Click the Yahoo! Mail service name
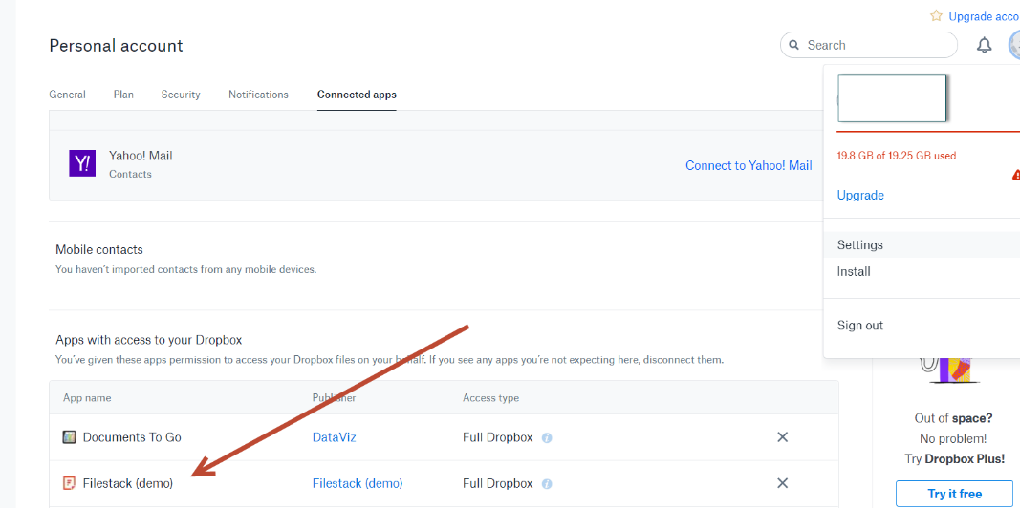The image size is (1020, 508). (x=141, y=156)
